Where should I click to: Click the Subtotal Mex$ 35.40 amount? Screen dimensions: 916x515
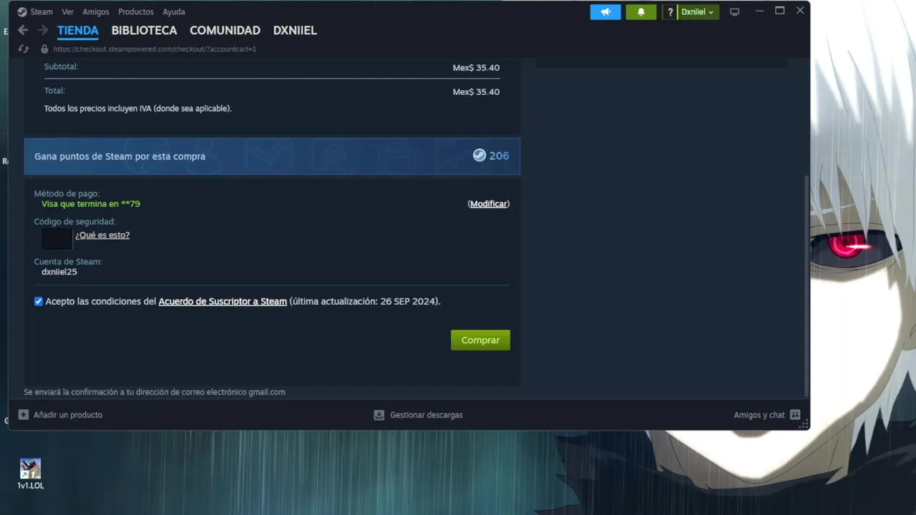pyautogui.click(x=476, y=68)
